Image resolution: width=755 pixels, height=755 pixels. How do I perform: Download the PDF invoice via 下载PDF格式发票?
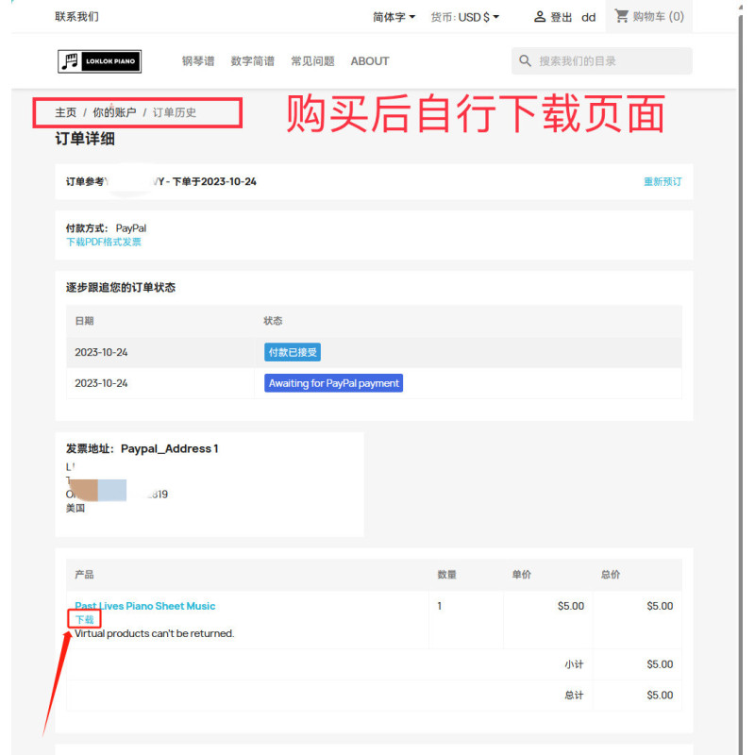pyautogui.click(x=104, y=242)
